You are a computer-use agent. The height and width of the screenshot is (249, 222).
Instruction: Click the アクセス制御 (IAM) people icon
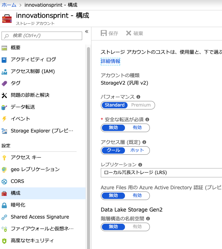(4, 72)
